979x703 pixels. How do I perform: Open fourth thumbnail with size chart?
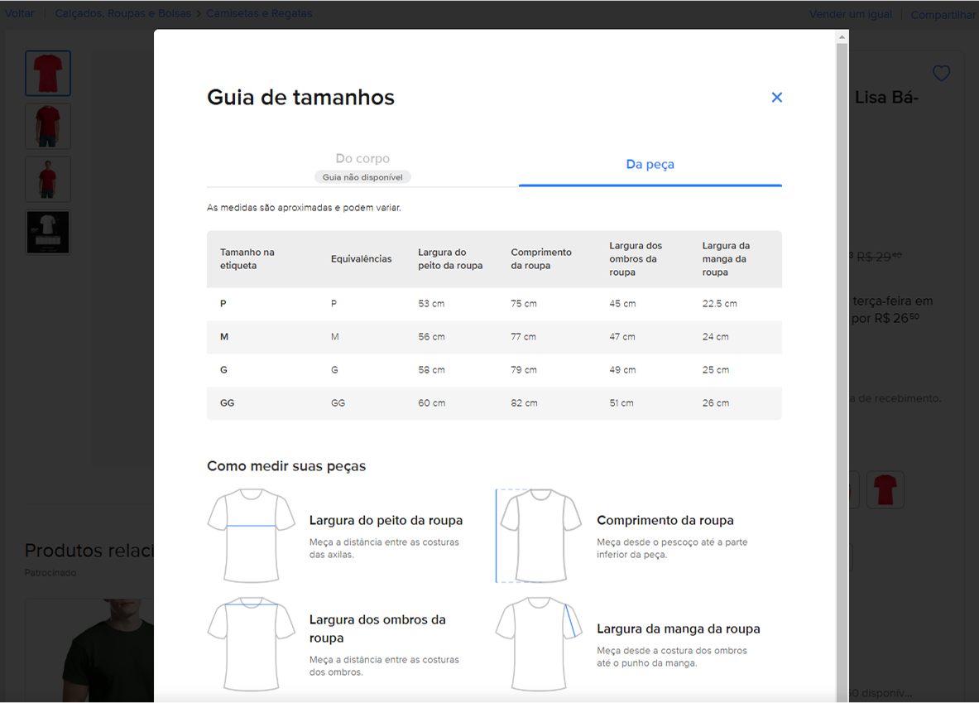(48, 233)
